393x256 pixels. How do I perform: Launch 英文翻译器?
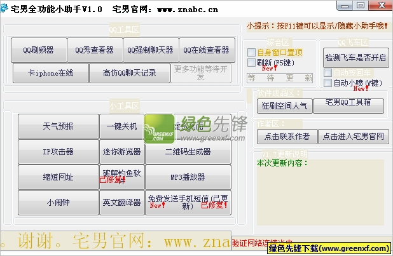point(122,203)
